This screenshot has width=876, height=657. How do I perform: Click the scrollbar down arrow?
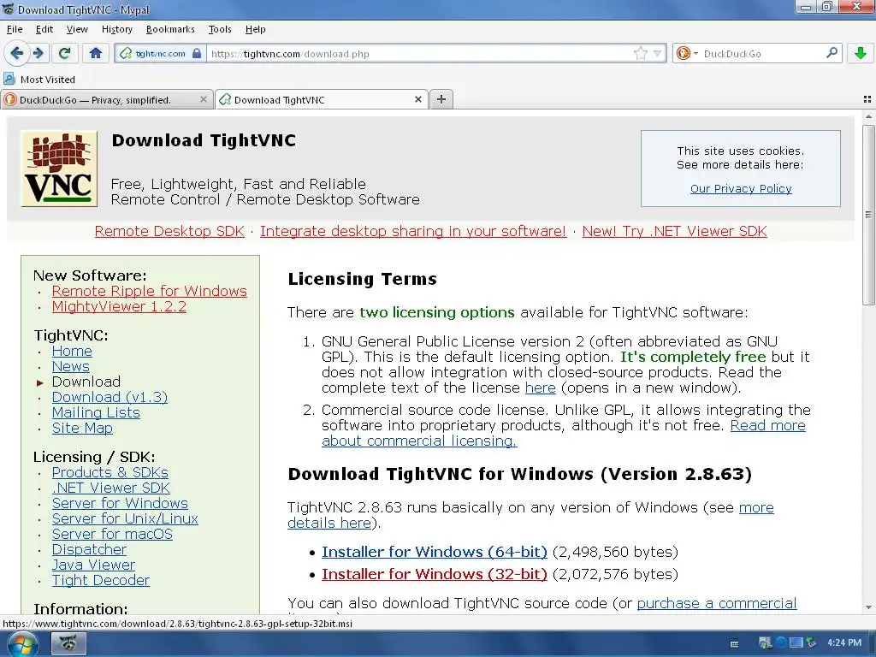tap(867, 607)
